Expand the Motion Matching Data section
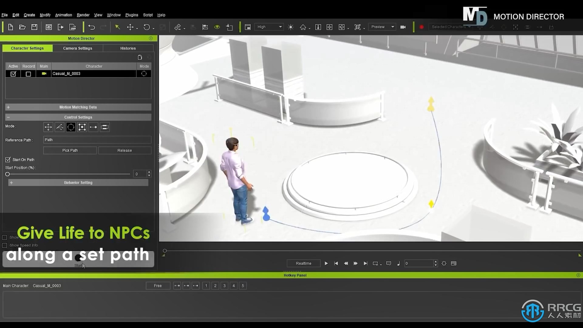The image size is (583, 328). [78, 107]
